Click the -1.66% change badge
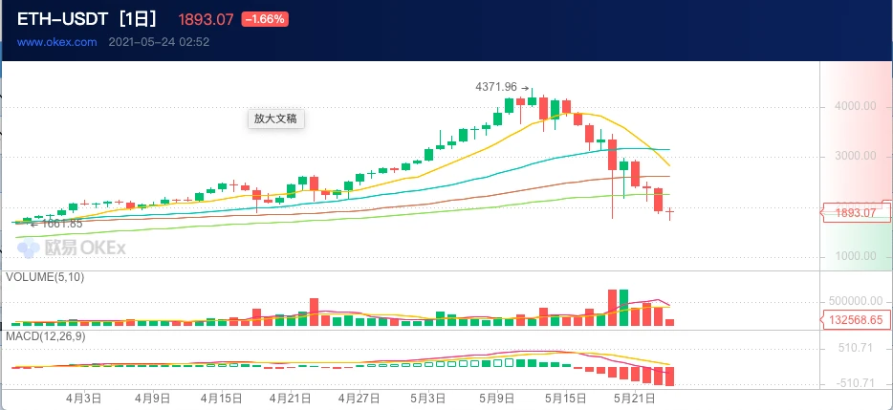Viewport: 893px width, 410px height. click(x=265, y=19)
